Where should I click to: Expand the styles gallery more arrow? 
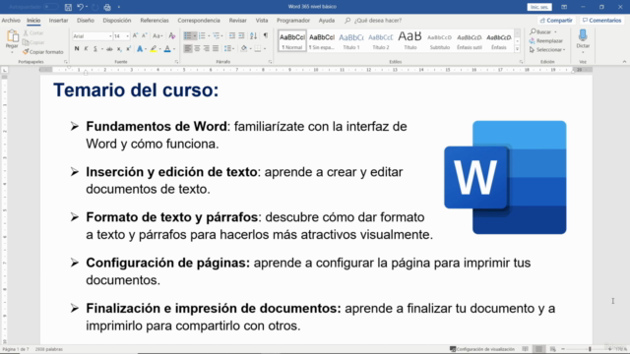tap(518, 49)
